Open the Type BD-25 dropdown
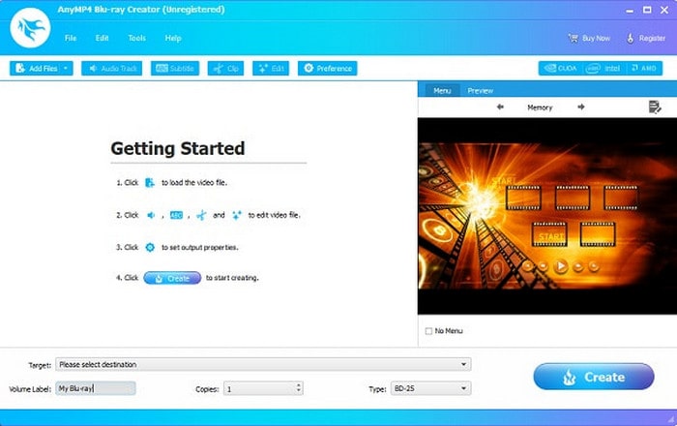677x426 pixels. pyautogui.click(x=465, y=388)
